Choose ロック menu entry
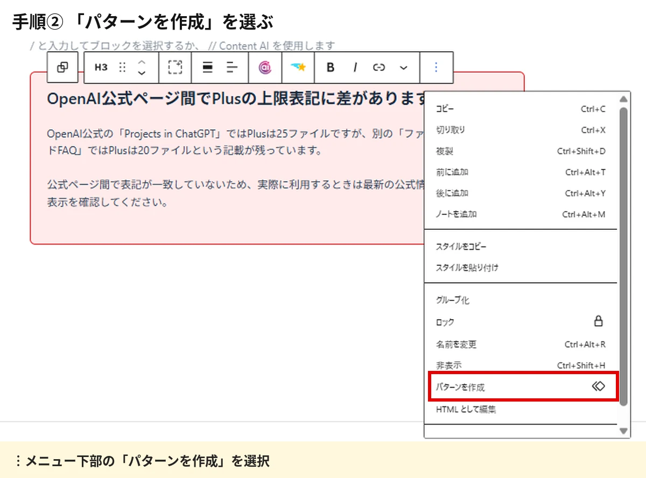The image size is (646, 478). [521, 322]
